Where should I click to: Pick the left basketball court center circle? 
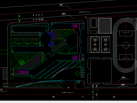click(95, 44)
